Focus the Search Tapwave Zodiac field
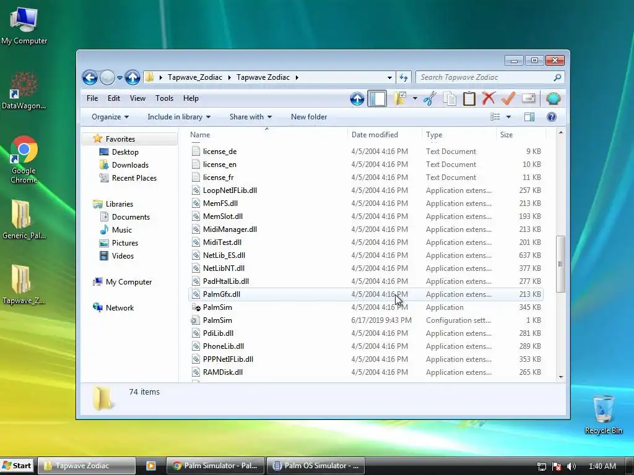Viewport: 634px width, 475px height. [x=490, y=77]
